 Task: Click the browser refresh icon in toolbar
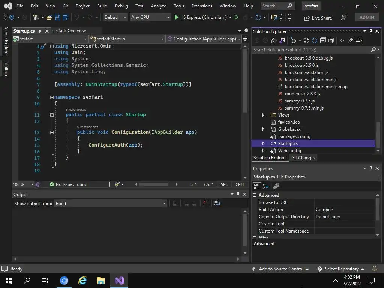258,17
